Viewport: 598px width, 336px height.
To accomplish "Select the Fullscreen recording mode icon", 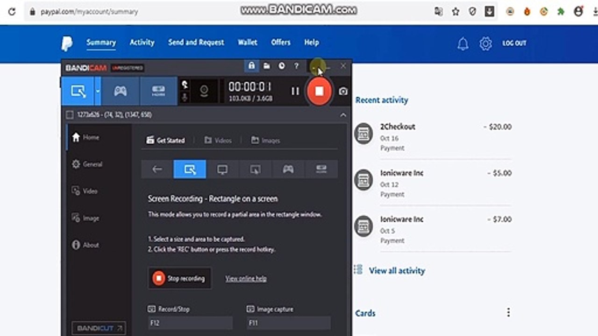I will pos(222,169).
